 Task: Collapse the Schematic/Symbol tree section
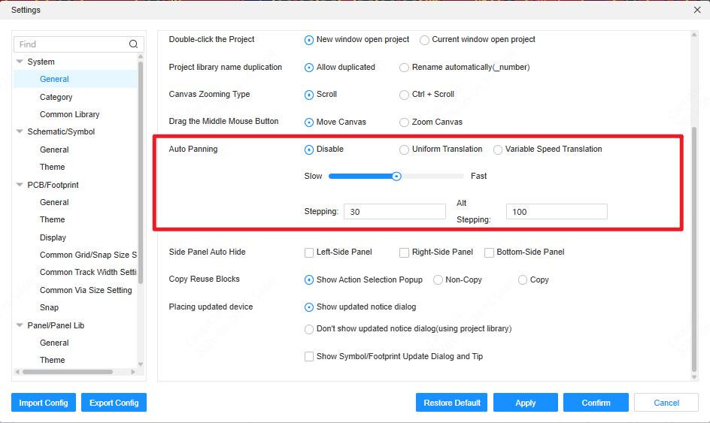[x=20, y=131]
